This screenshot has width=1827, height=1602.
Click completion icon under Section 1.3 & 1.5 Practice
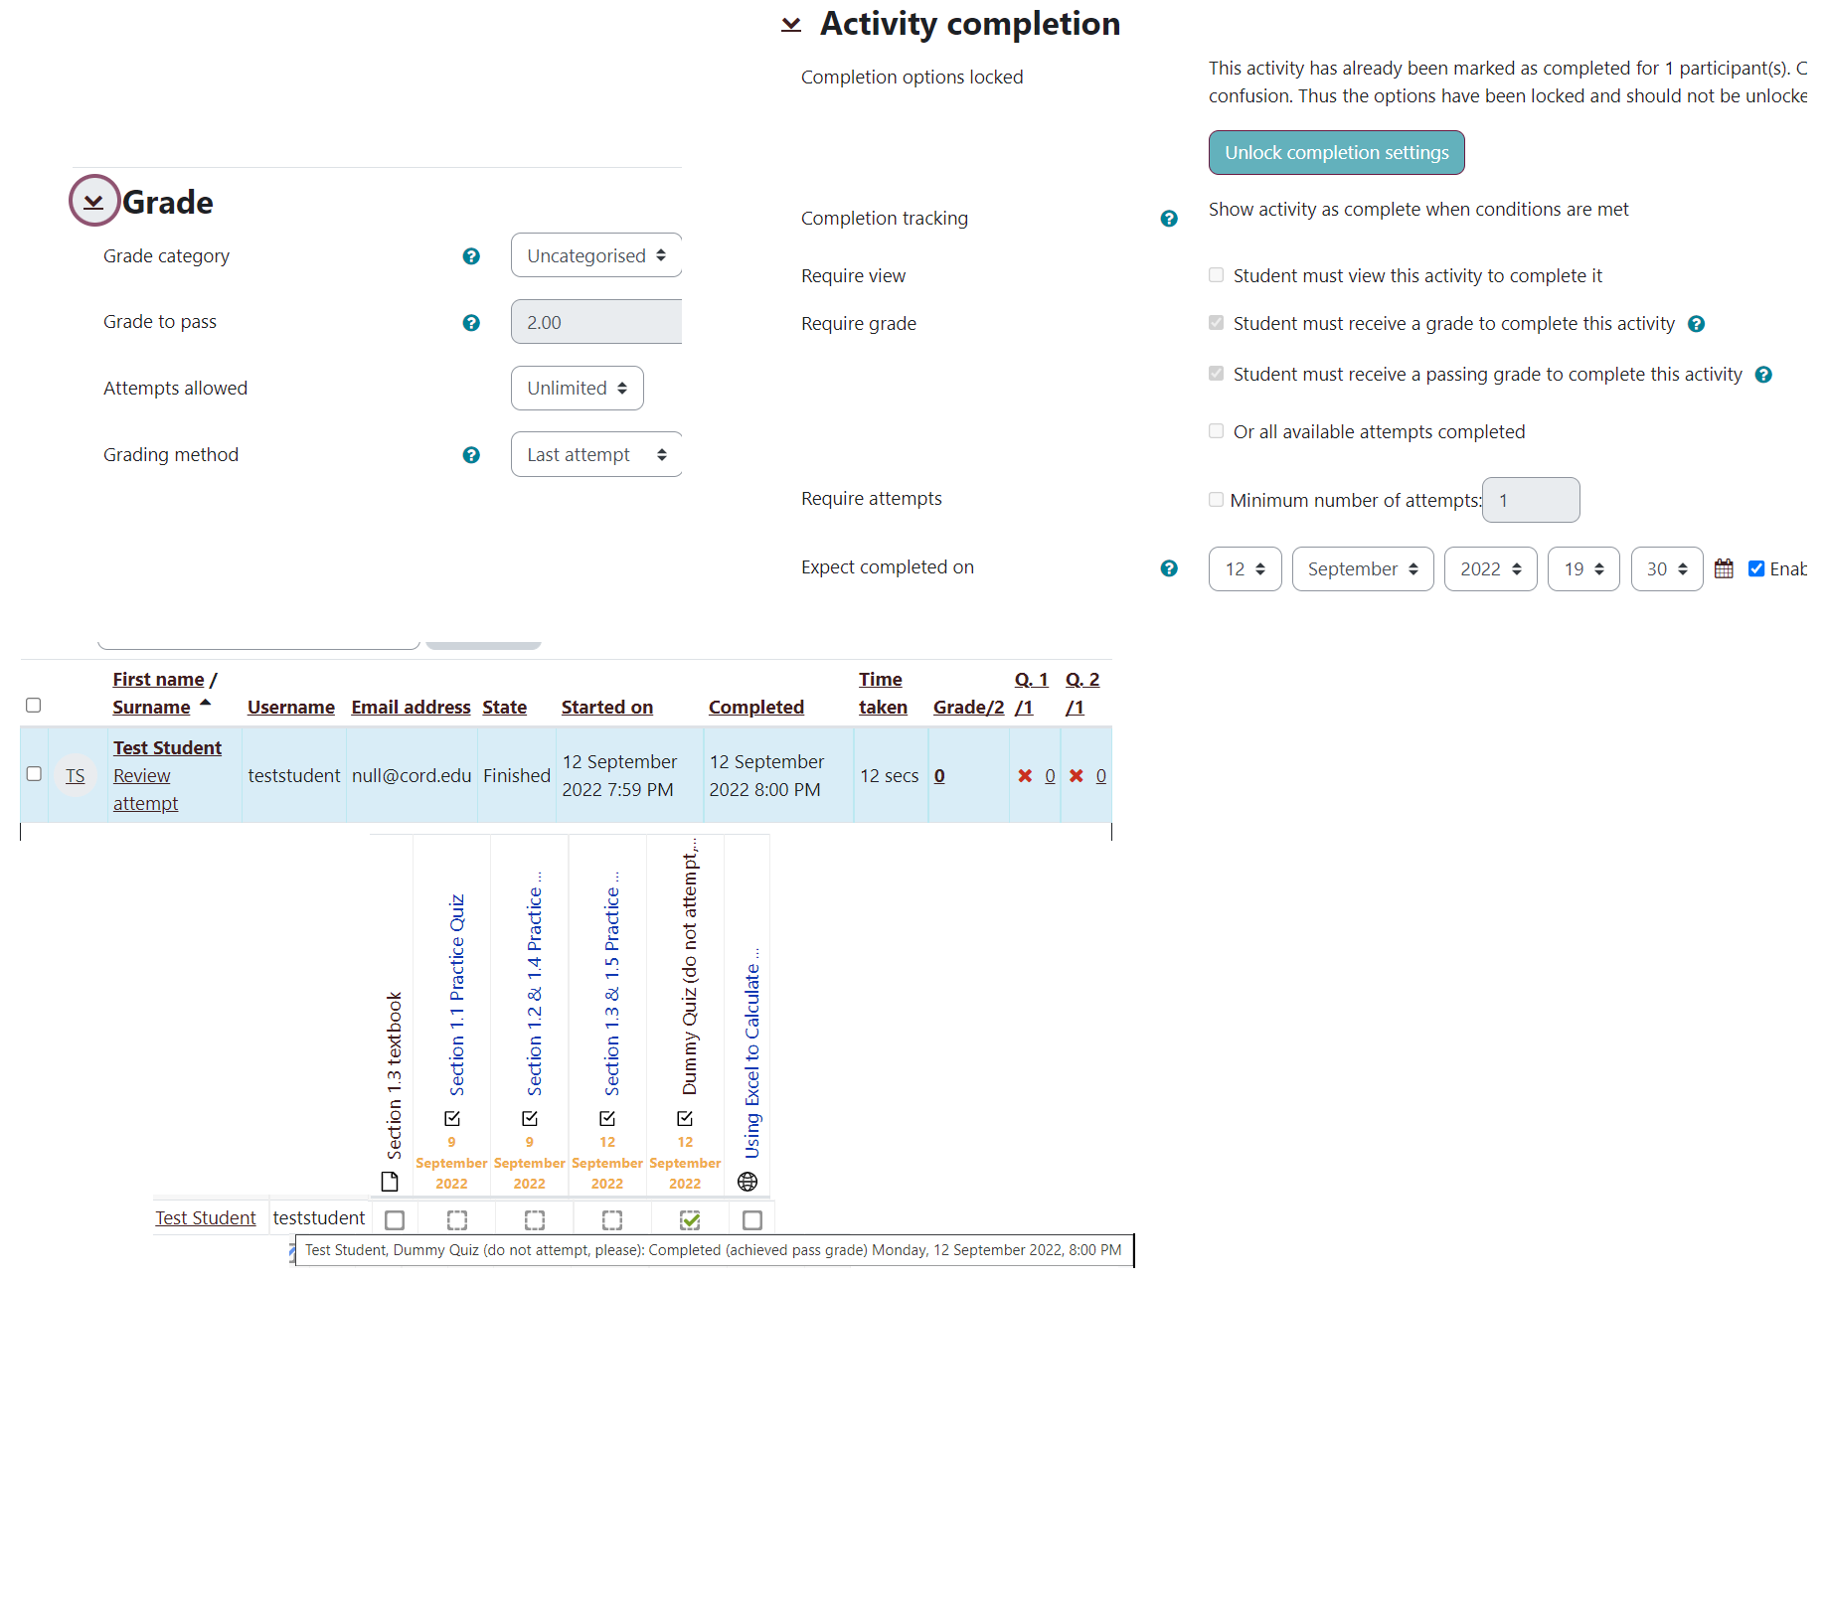[x=607, y=1118]
